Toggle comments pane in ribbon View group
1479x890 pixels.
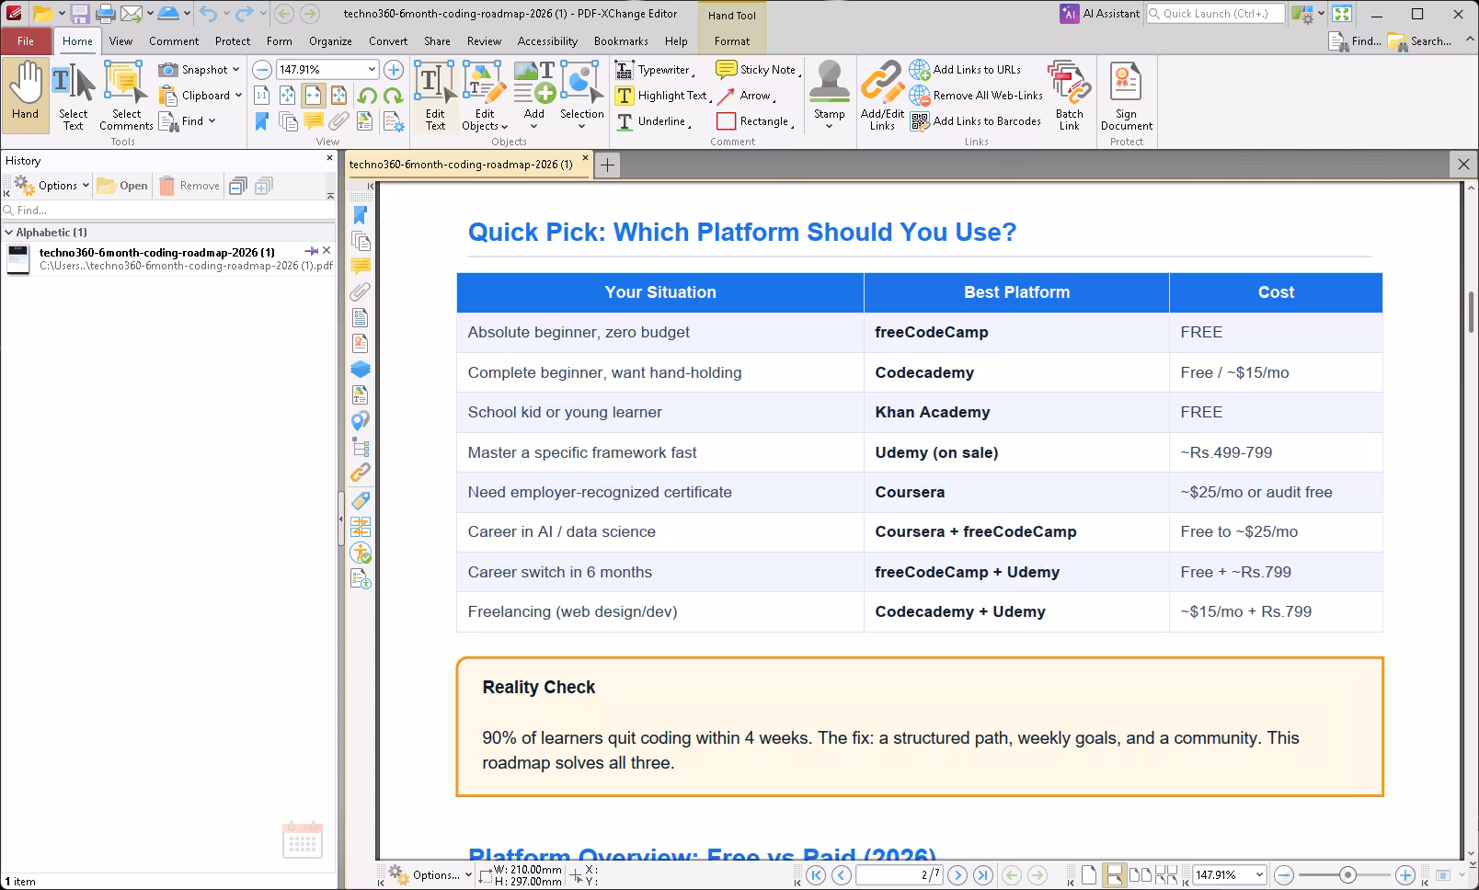tap(314, 121)
